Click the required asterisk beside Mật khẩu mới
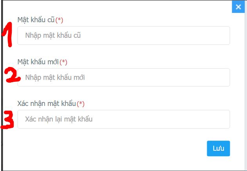247x171 pixels. coord(64,62)
